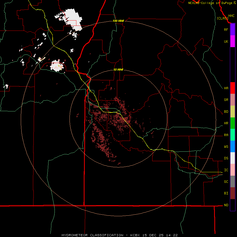Viewport: 237px width, 237px height.
Task: Click the magenta UK color swatch
Action: (233, 41)
